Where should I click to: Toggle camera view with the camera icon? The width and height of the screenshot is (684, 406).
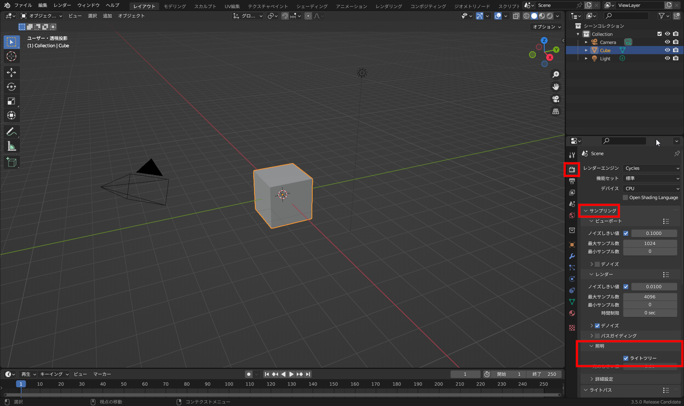[x=556, y=99]
